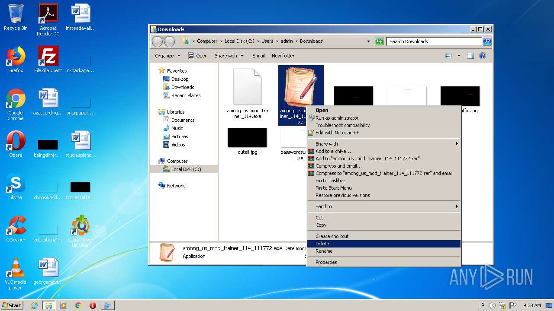Change view with the views icon
The image size is (554, 311).
point(448,56)
